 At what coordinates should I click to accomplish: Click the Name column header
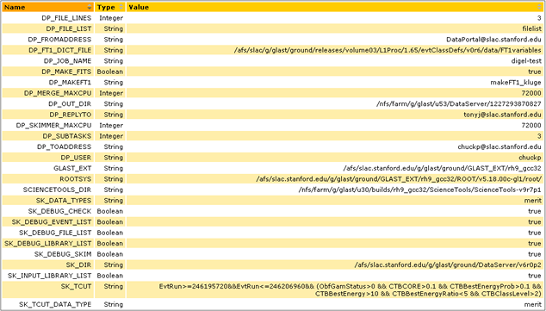48,7
